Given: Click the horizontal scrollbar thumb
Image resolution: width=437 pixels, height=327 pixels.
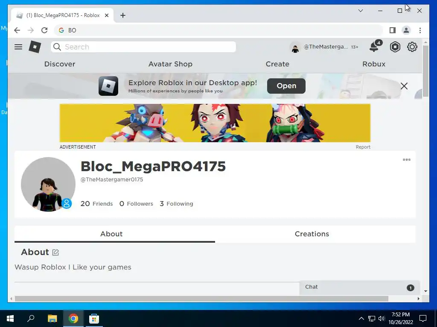Looking at the screenshot, I should [x=201, y=298].
